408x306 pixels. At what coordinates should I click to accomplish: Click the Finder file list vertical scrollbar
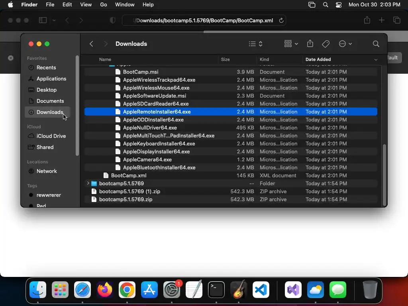(x=384, y=175)
